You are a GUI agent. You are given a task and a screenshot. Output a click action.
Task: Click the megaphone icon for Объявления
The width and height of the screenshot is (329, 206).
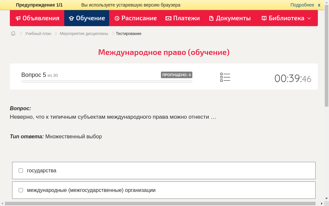tap(18, 18)
